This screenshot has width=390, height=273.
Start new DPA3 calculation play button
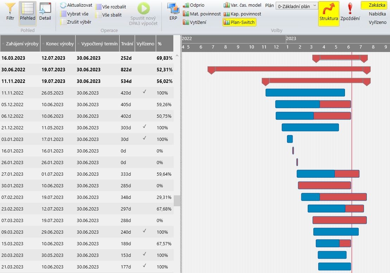(x=143, y=9)
